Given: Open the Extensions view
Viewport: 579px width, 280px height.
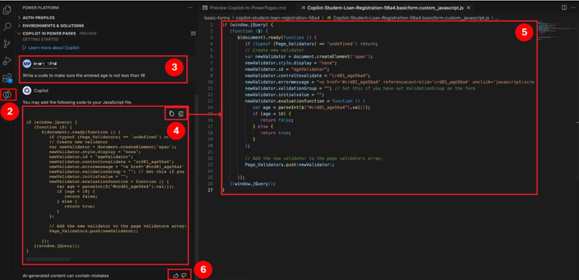Looking at the screenshot, I should tap(7, 78).
